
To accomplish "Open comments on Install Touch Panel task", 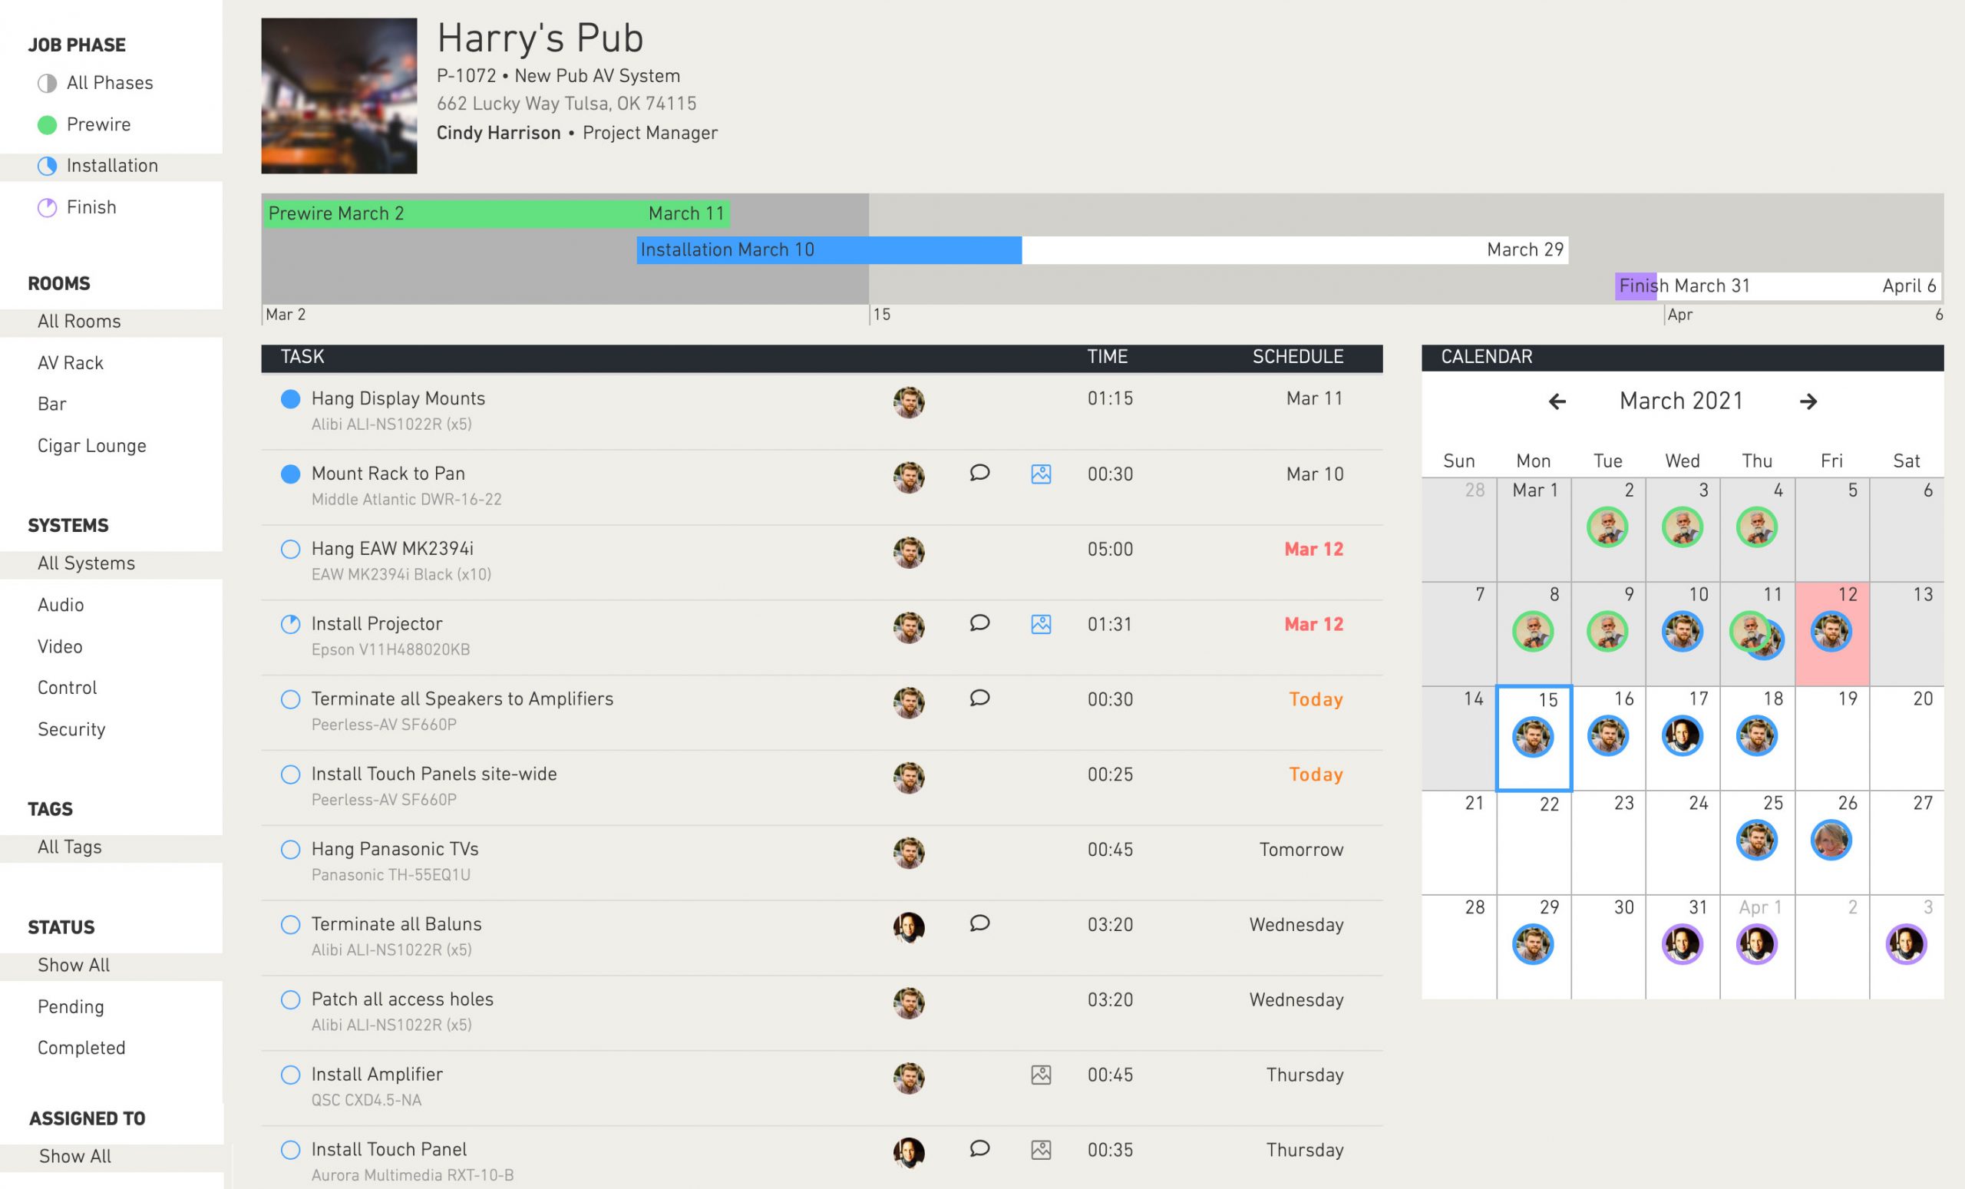I will click(x=979, y=1148).
